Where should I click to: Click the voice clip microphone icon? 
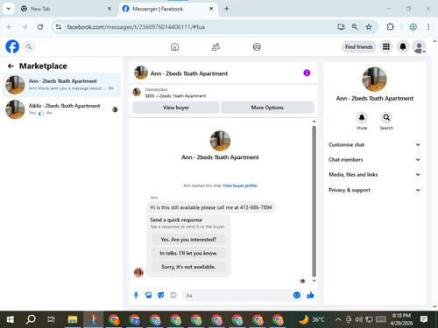136,296
